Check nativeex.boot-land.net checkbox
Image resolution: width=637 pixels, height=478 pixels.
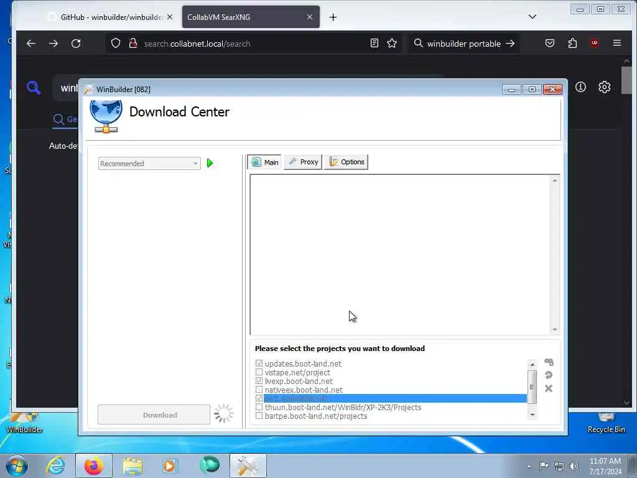pyautogui.click(x=259, y=390)
